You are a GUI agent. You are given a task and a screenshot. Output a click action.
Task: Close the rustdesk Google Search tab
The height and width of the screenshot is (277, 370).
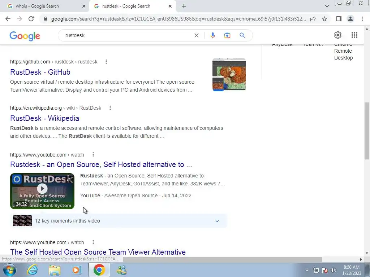[170, 6]
